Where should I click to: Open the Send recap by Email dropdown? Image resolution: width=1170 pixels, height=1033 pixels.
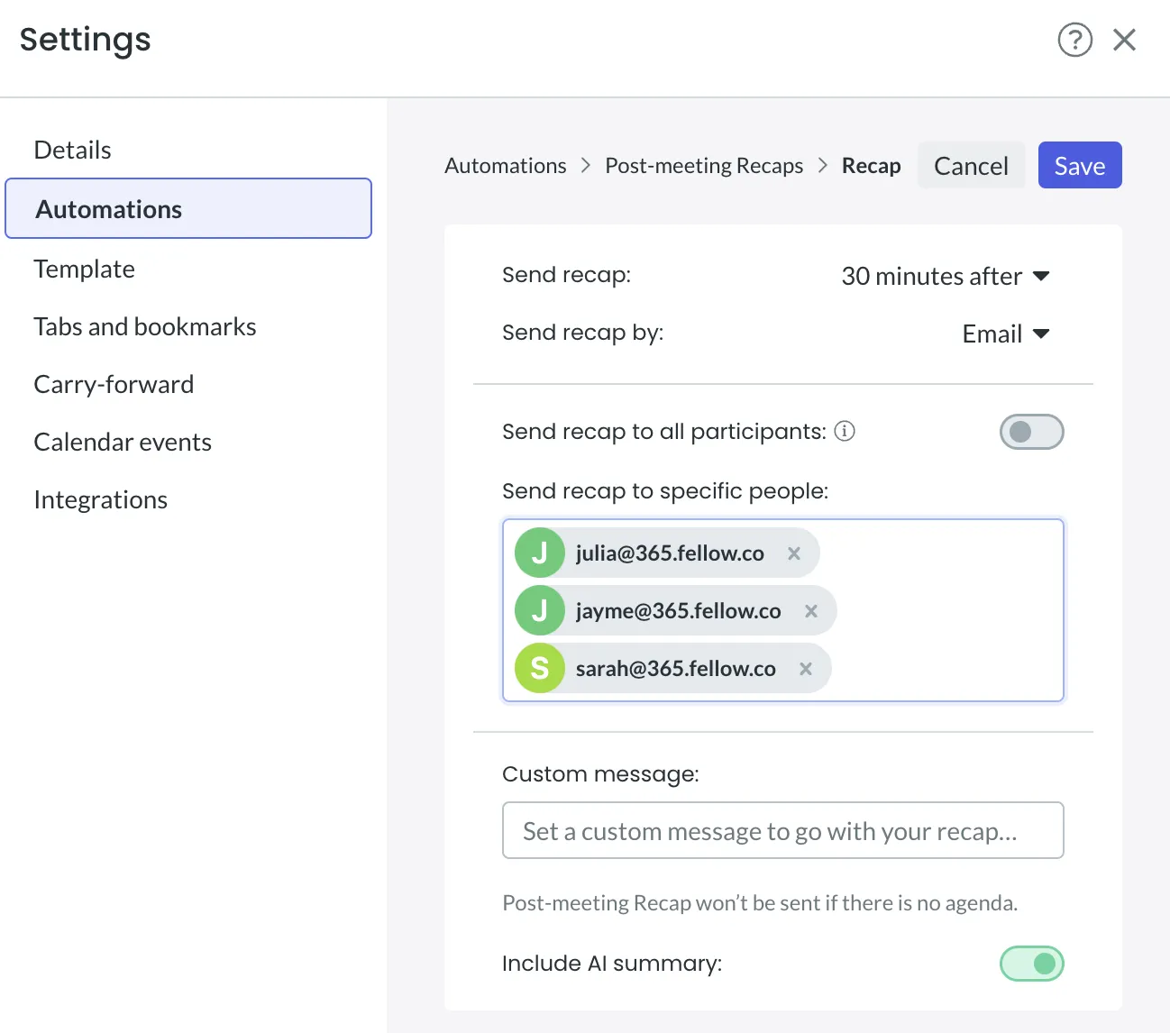tap(1005, 334)
